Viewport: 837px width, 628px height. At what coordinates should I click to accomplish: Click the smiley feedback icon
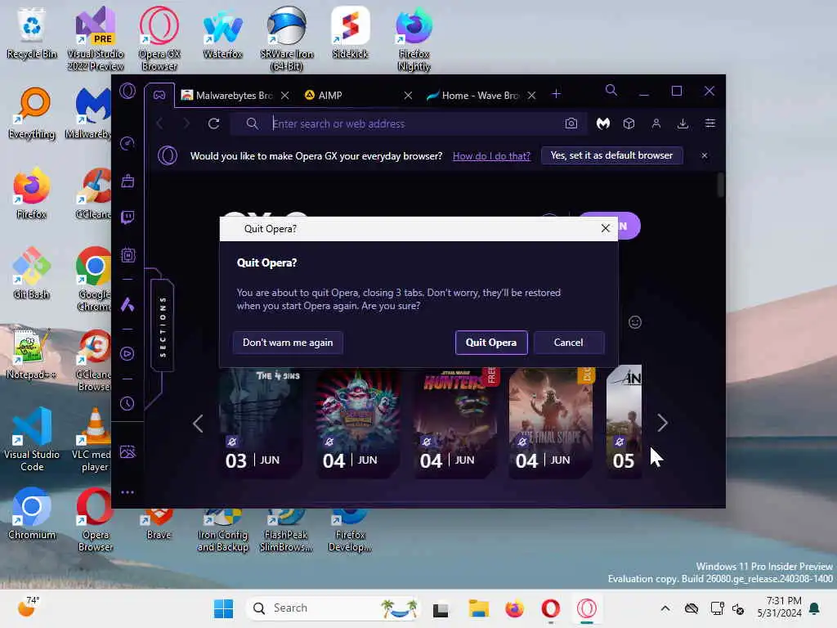coord(634,322)
